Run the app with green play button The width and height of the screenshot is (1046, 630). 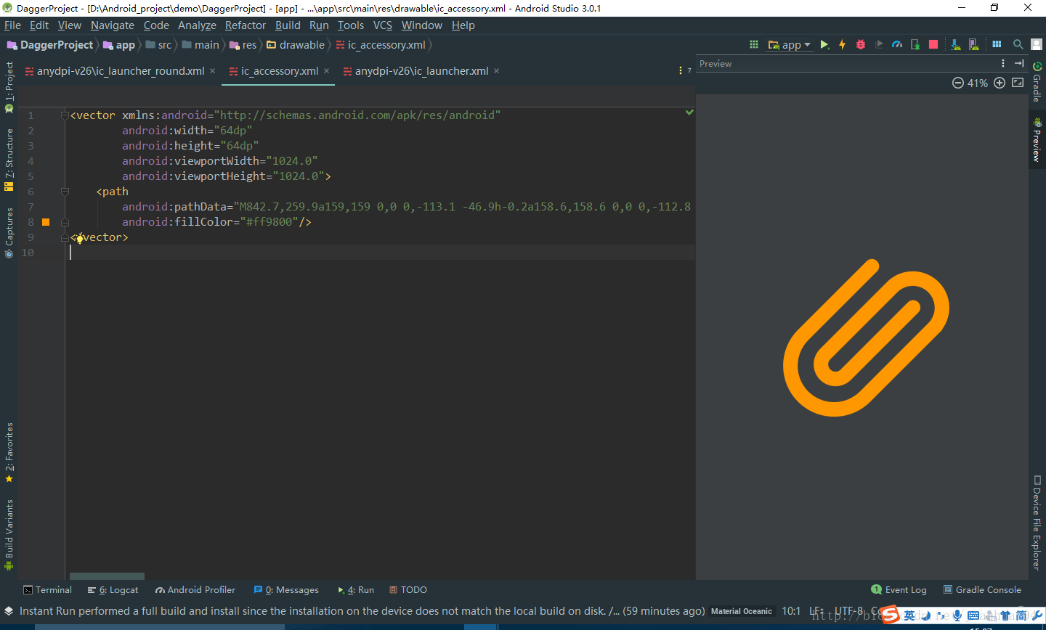click(824, 44)
